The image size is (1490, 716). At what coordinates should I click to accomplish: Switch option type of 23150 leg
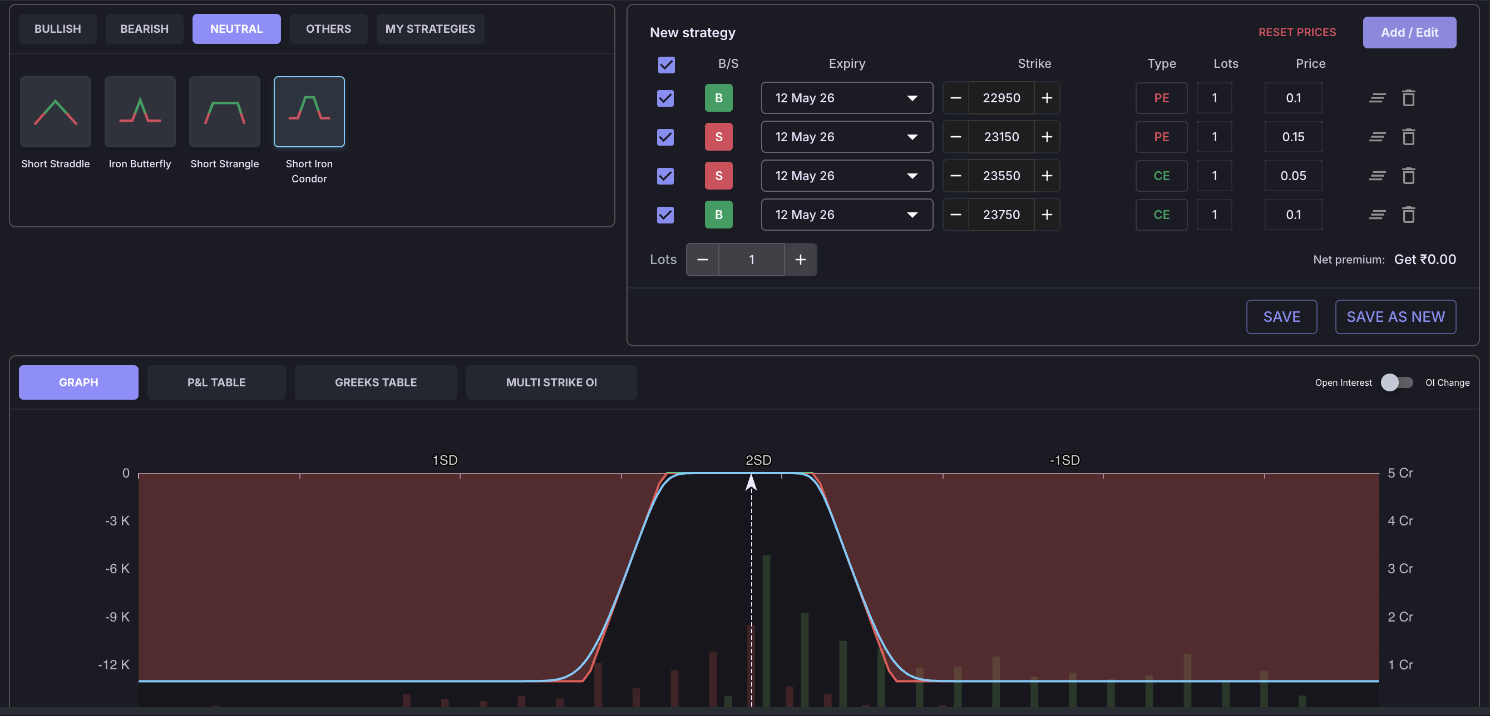(x=1162, y=137)
